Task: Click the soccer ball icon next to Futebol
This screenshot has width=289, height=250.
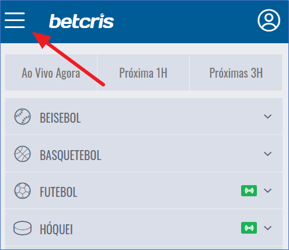Action: coord(22,190)
